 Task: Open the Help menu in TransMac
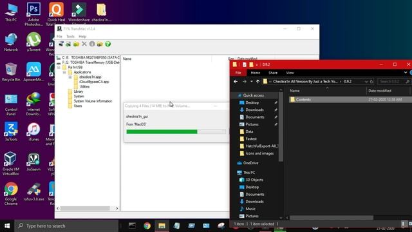point(82,36)
